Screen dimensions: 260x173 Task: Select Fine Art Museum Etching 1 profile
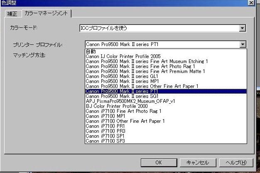[x=166, y=61]
